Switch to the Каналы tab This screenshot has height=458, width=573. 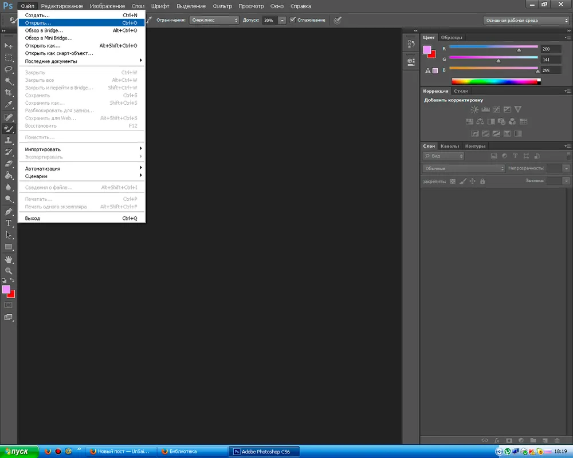[x=450, y=146]
